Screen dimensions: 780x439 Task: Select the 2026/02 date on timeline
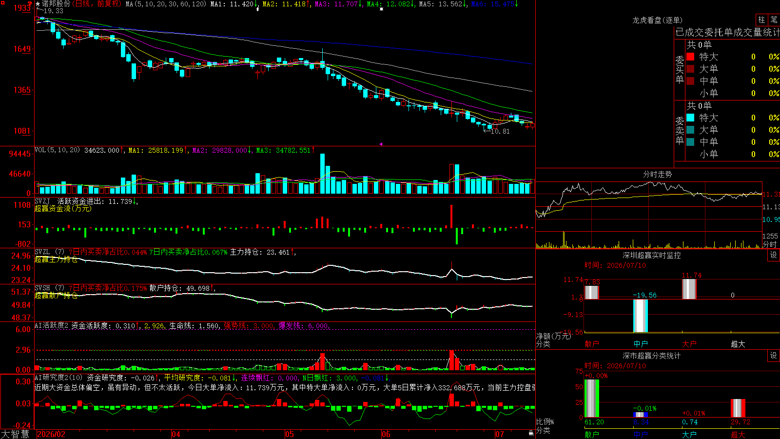pyautogui.click(x=51, y=434)
